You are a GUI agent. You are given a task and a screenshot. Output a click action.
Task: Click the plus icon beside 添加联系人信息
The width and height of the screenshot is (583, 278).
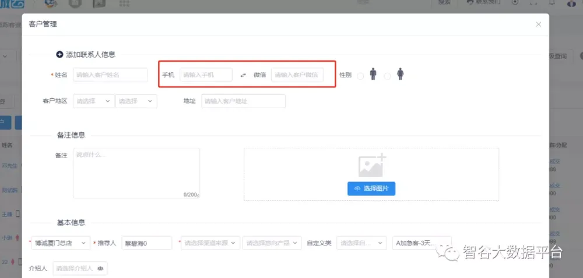(59, 54)
